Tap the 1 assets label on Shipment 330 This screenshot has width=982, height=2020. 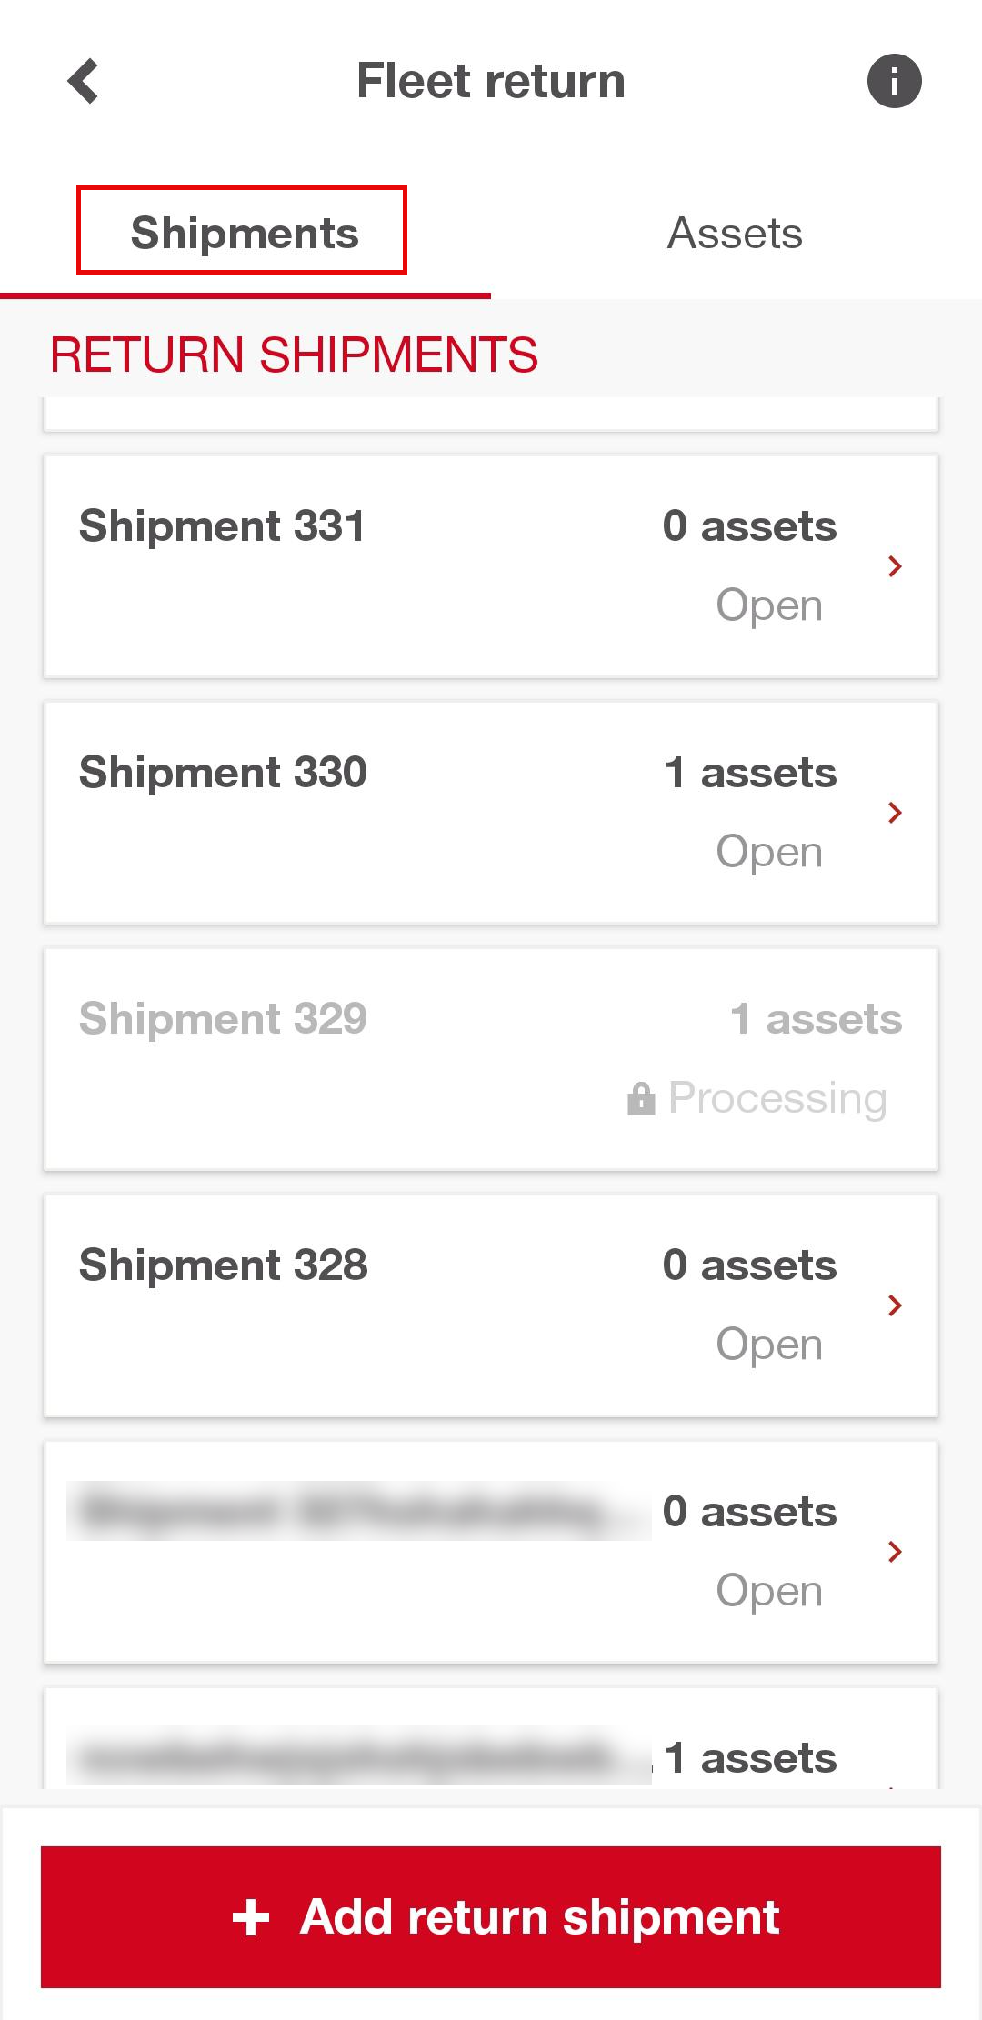pyautogui.click(x=750, y=773)
